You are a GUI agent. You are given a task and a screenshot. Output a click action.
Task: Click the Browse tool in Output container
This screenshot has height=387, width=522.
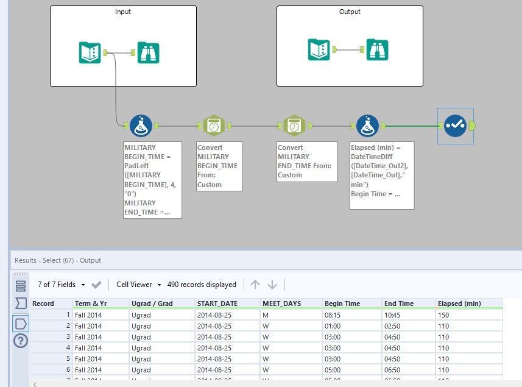pyautogui.click(x=376, y=50)
